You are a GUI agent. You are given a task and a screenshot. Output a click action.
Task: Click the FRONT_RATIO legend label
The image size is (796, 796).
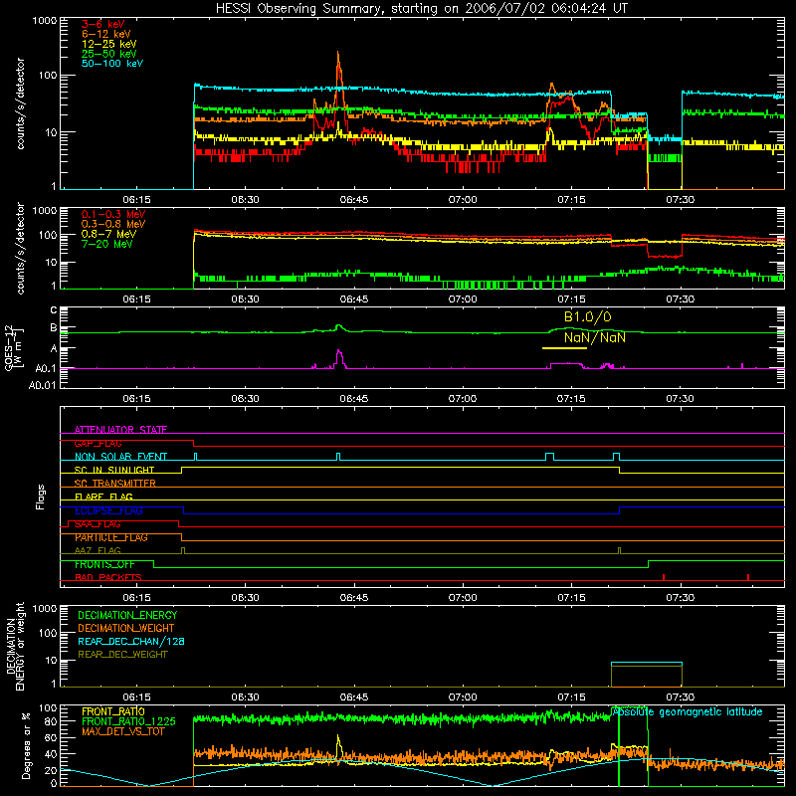click(113, 711)
